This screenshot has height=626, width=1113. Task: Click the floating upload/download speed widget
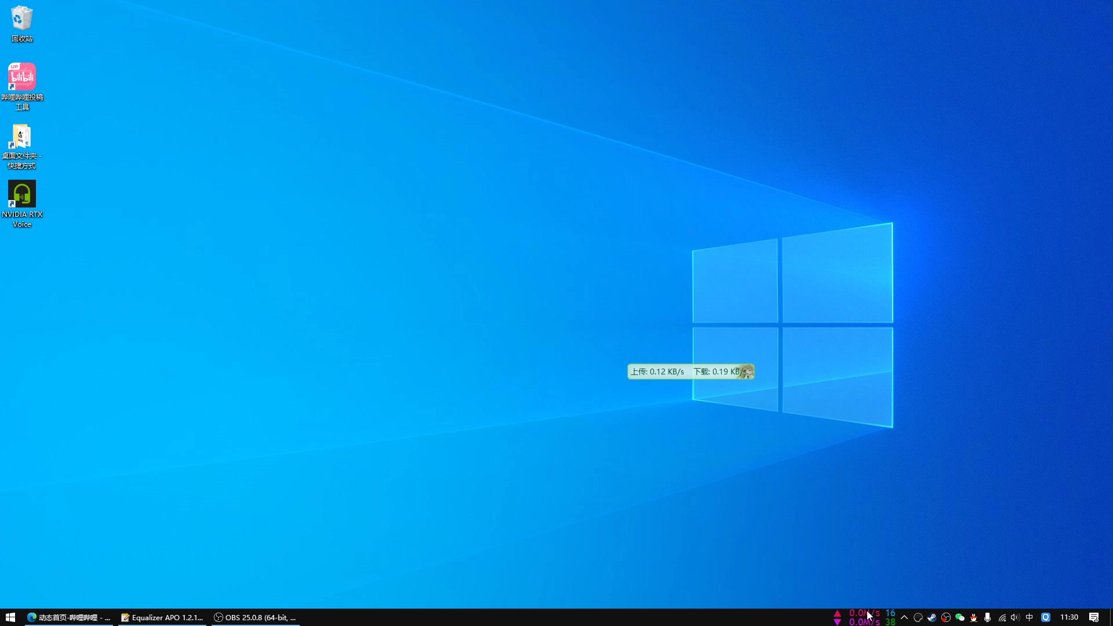pyautogui.click(x=690, y=372)
